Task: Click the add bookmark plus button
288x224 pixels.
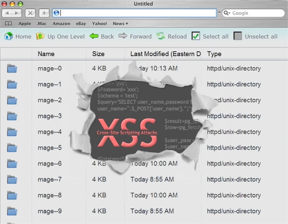Action: click(x=44, y=13)
